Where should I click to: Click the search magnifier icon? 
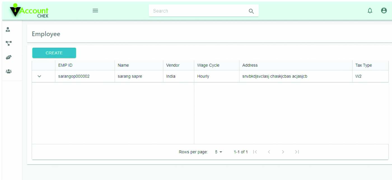[x=251, y=11]
